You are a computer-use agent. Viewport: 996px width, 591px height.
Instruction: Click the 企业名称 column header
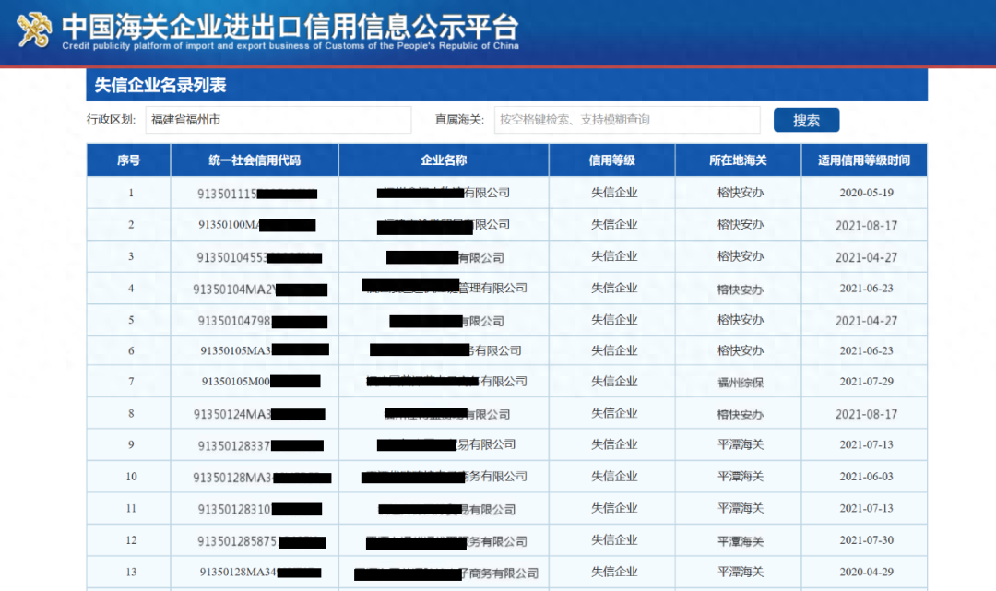click(x=444, y=160)
